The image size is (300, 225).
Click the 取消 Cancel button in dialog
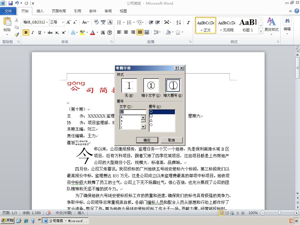coord(171,140)
